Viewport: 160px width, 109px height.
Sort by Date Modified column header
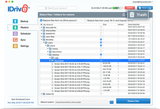134,24
